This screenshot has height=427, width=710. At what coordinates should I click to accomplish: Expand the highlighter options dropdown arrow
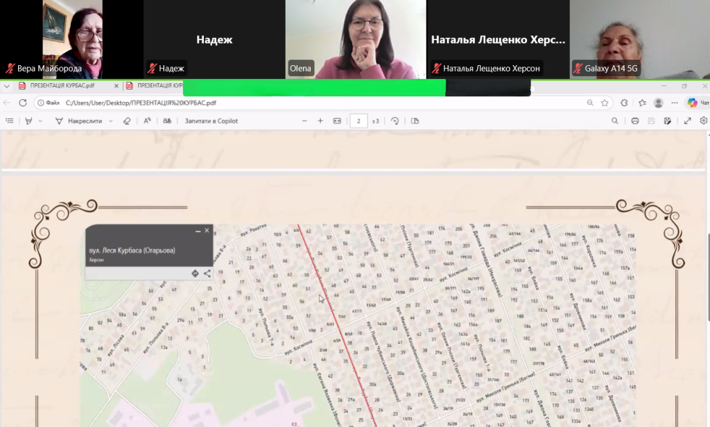coord(40,121)
